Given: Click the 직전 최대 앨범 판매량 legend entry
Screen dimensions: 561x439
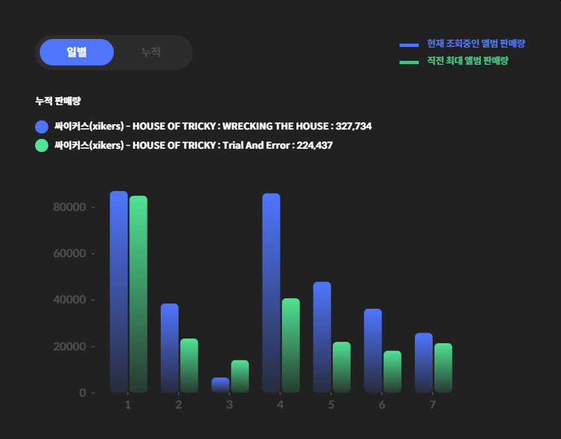Looking at the screenshot, I should point(468,61).
